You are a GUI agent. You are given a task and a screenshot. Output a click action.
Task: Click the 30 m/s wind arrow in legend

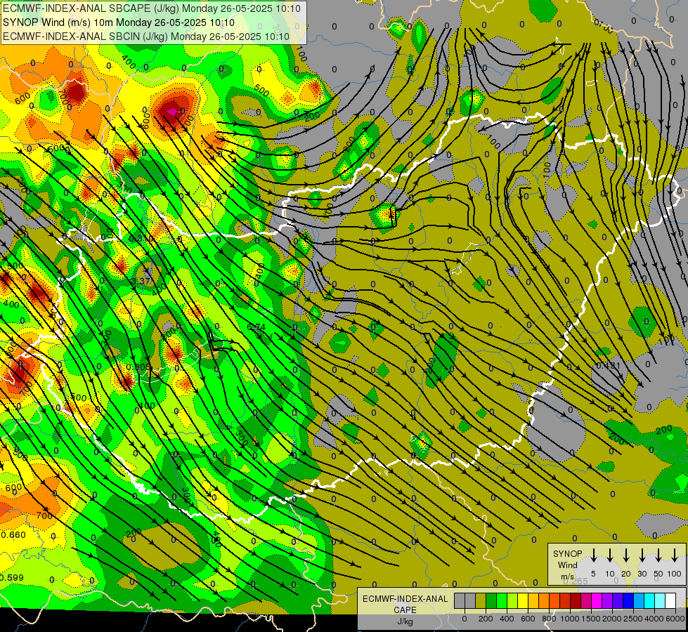click(642, 555)
